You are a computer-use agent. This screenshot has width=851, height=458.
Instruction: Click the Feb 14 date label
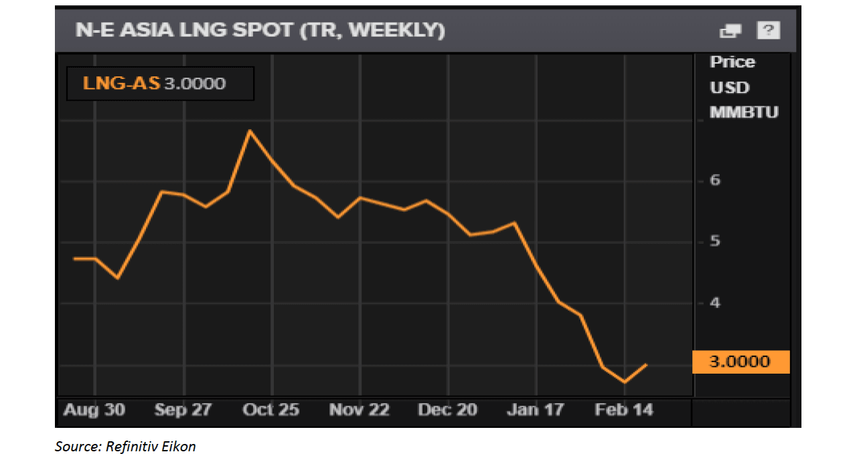pos(623,410)
